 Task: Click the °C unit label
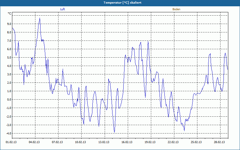click(x=10, y=13)
